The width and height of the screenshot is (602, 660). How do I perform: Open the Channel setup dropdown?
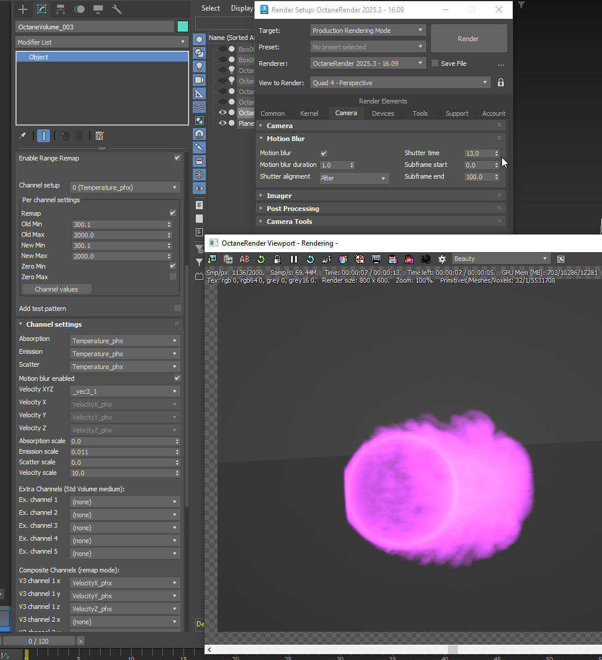[x=125, y=187]
